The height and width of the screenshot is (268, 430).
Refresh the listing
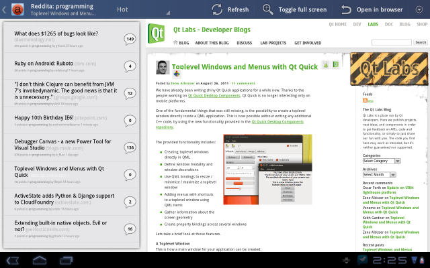pyautogui.click(x=230, y=9)
